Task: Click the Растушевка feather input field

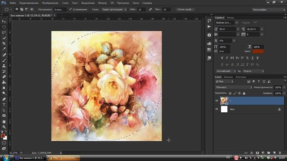Action: click(60, 9)
